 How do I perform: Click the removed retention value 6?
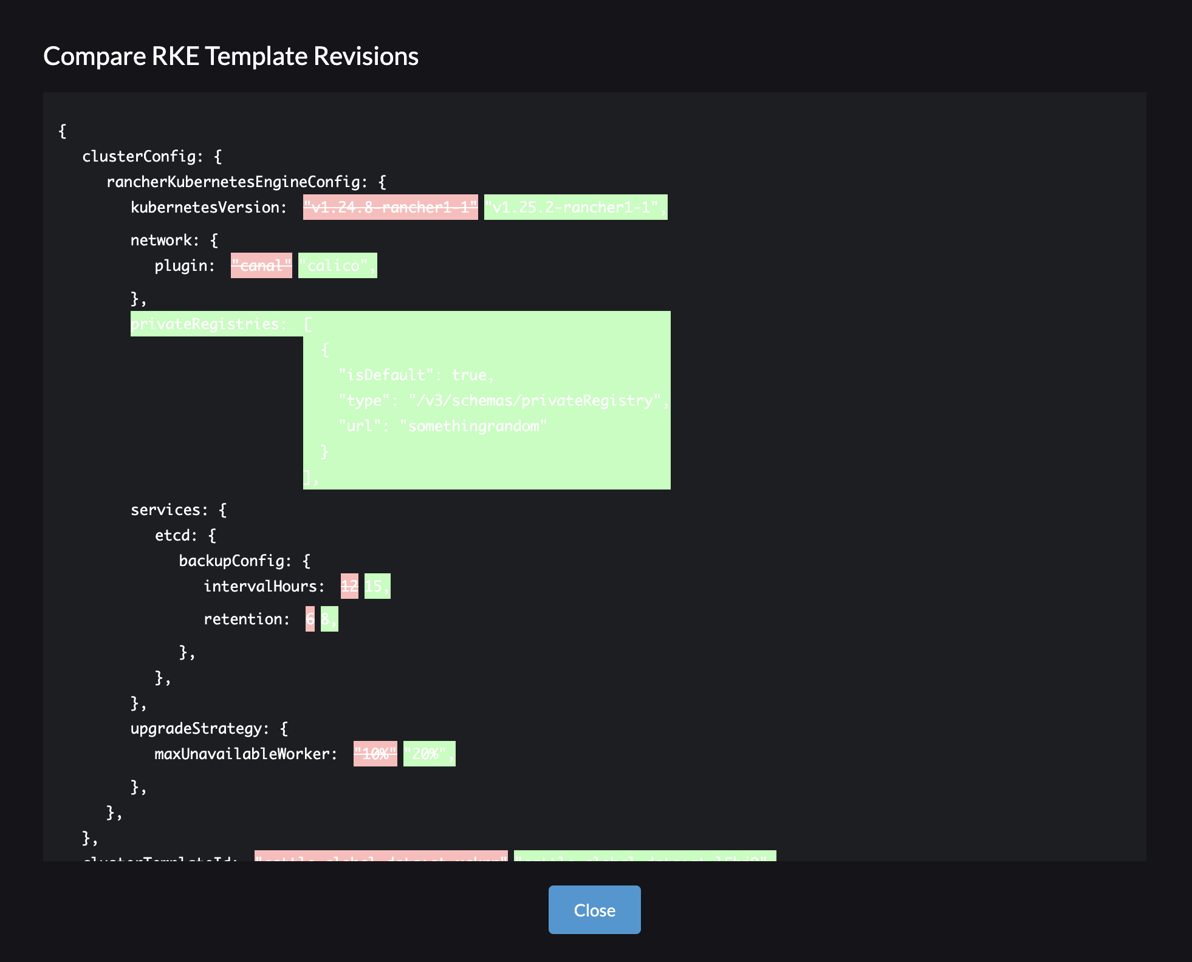pyautogui.click(x=310, y=618)
